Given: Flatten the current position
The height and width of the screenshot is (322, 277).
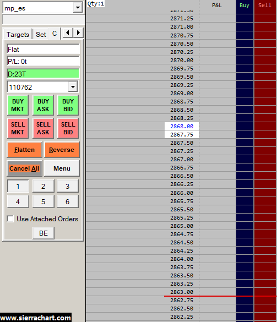Looking at the screenshot, I should (x=24, y=150).
